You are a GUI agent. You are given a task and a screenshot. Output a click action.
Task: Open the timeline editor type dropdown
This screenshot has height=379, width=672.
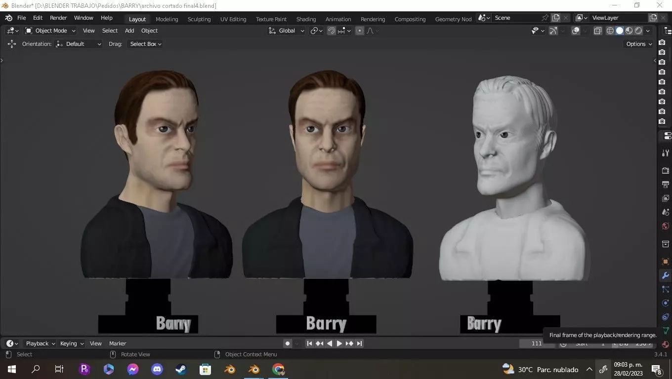pos(12,343)
